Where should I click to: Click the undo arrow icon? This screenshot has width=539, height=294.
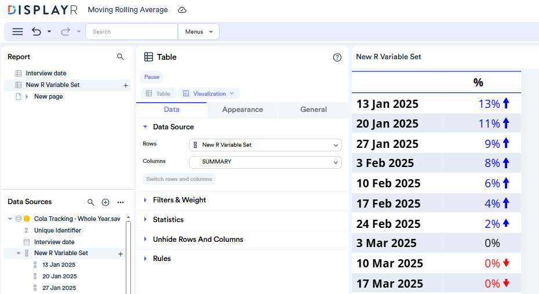pyautogui.click(x=37, y=32)
